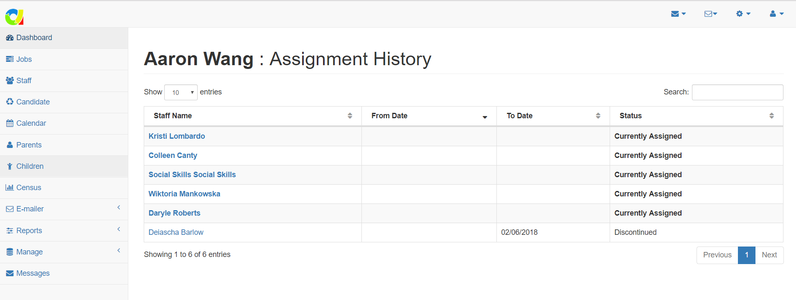The width and height of the screenshot is (796, 300).
Task: Click the filled envelope icon in header
Action: (675, 14)
